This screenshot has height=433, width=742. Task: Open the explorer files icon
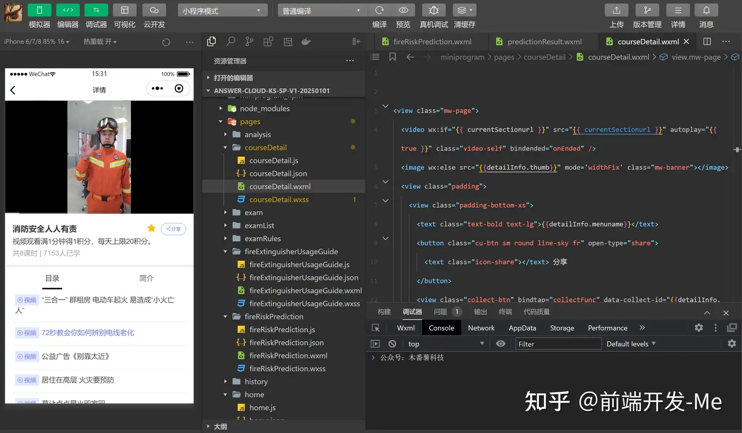coord(211,42)
